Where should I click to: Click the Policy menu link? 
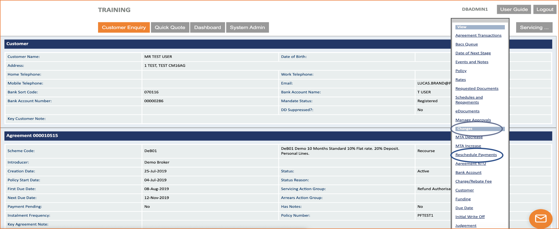coord(461,71)
